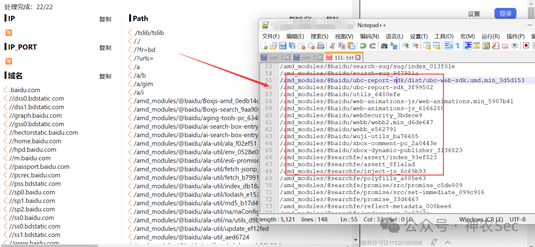Click the orange 無 icon under IP_PORT
Screen dimensions: 535x247
pos(9,61)
